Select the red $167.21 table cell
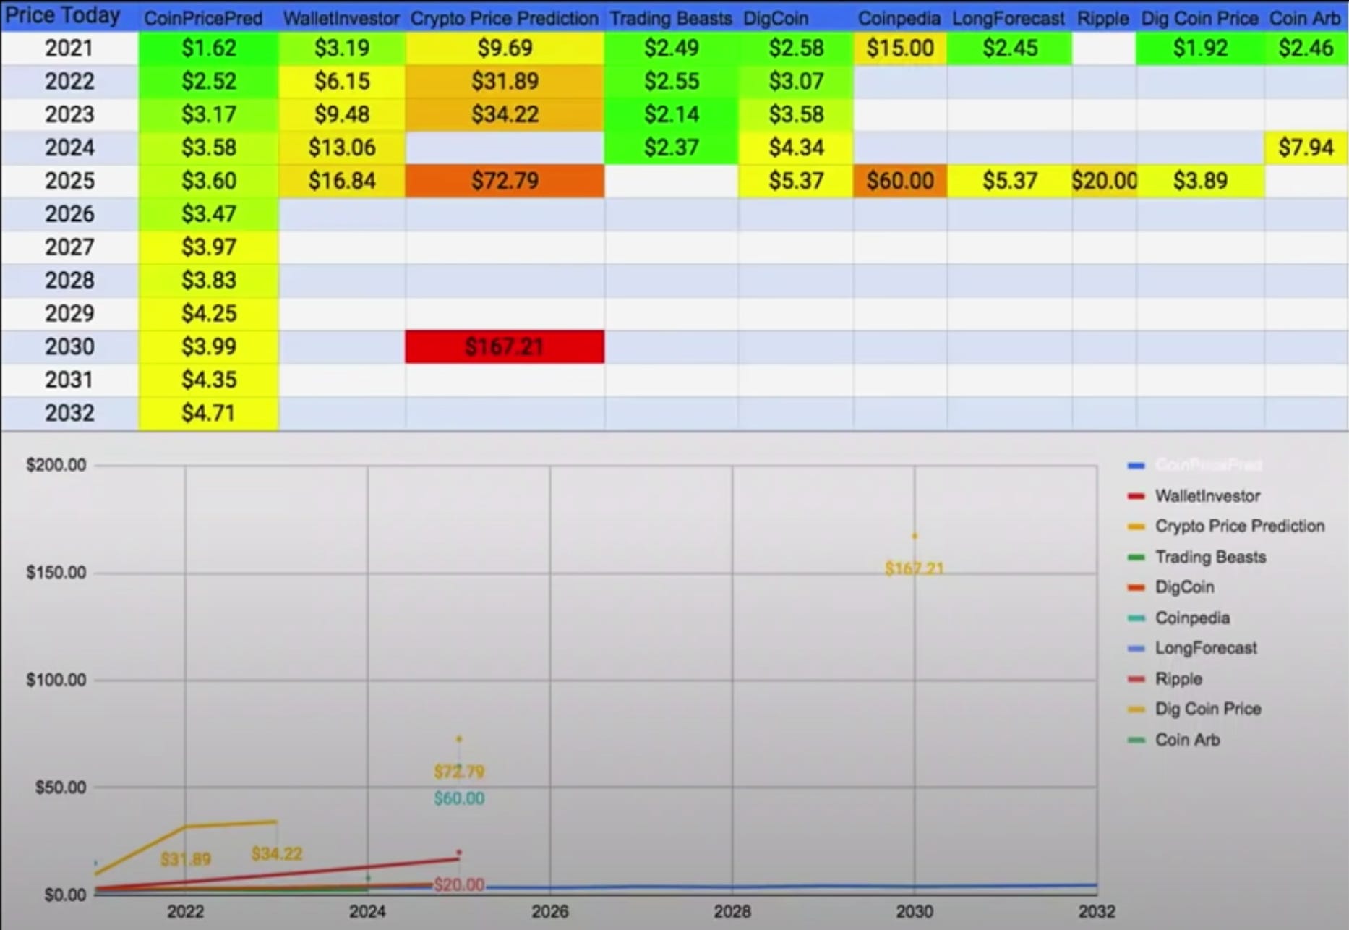 [x=505, y=347]
